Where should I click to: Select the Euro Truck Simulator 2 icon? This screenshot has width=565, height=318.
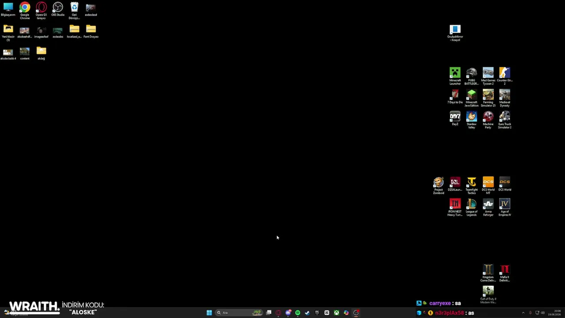pos(505,120)
